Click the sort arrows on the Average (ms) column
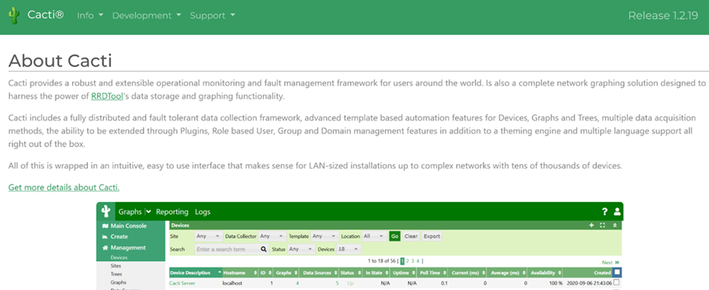The width and height of the screenshot is (709, 290). click(x=524, y=273)
